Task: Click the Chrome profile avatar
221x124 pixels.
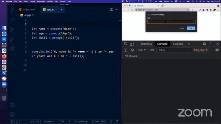Action: tap(214, 10)
